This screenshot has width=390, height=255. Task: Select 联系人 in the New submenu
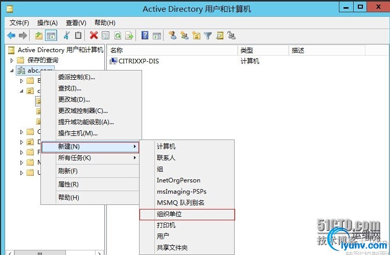(187, 158)
